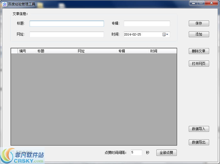Viewport: 220px width, 164px height.
Task: Click the 数据导入 button
Action: click(x=199, y=129)
